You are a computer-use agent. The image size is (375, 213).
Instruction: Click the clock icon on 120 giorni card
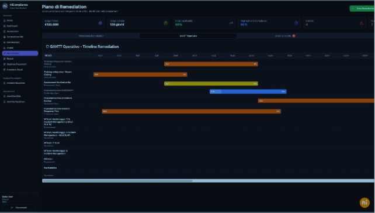165,23
